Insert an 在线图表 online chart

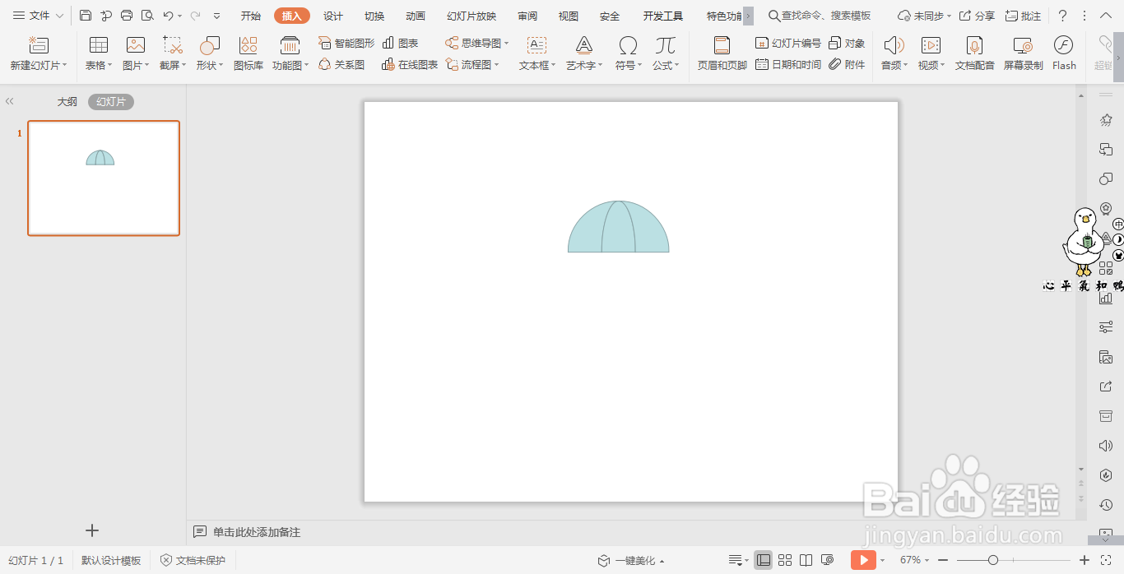[410, 64]
